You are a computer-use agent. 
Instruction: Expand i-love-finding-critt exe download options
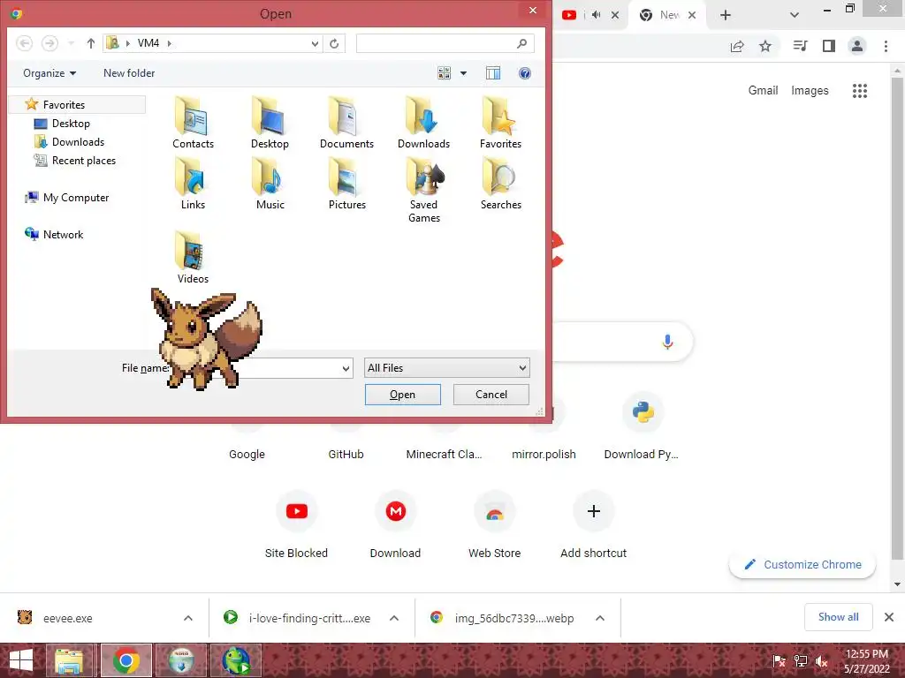394,618
